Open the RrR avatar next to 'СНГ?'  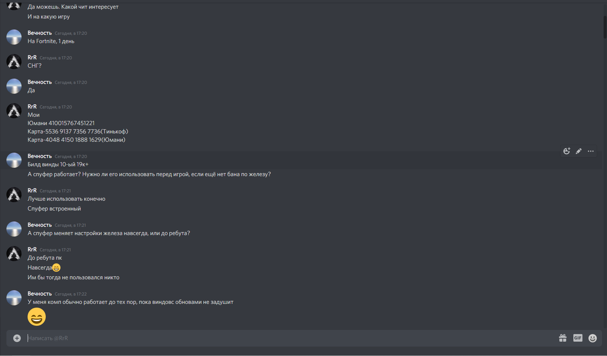14,62
